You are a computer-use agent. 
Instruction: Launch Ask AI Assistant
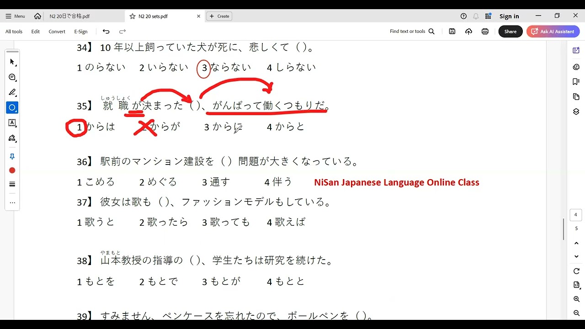[553, 32]
